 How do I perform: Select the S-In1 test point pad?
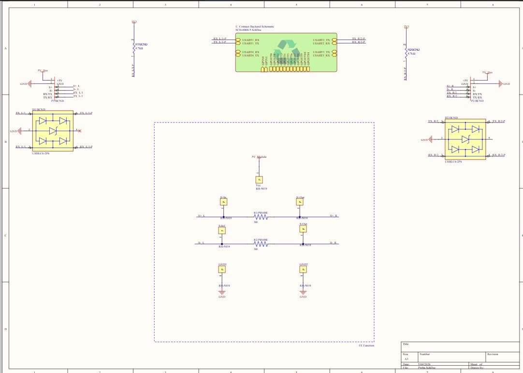coord(222,231)
